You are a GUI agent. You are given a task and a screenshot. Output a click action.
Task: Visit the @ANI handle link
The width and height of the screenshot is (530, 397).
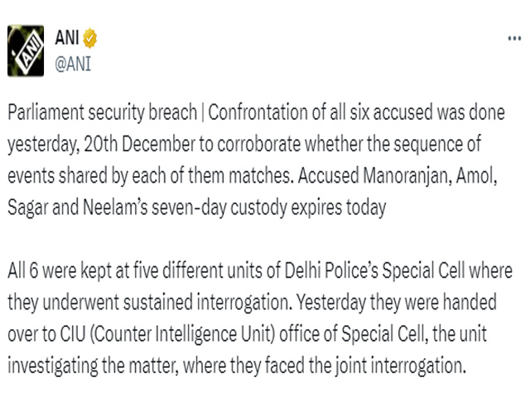[73, 64]
